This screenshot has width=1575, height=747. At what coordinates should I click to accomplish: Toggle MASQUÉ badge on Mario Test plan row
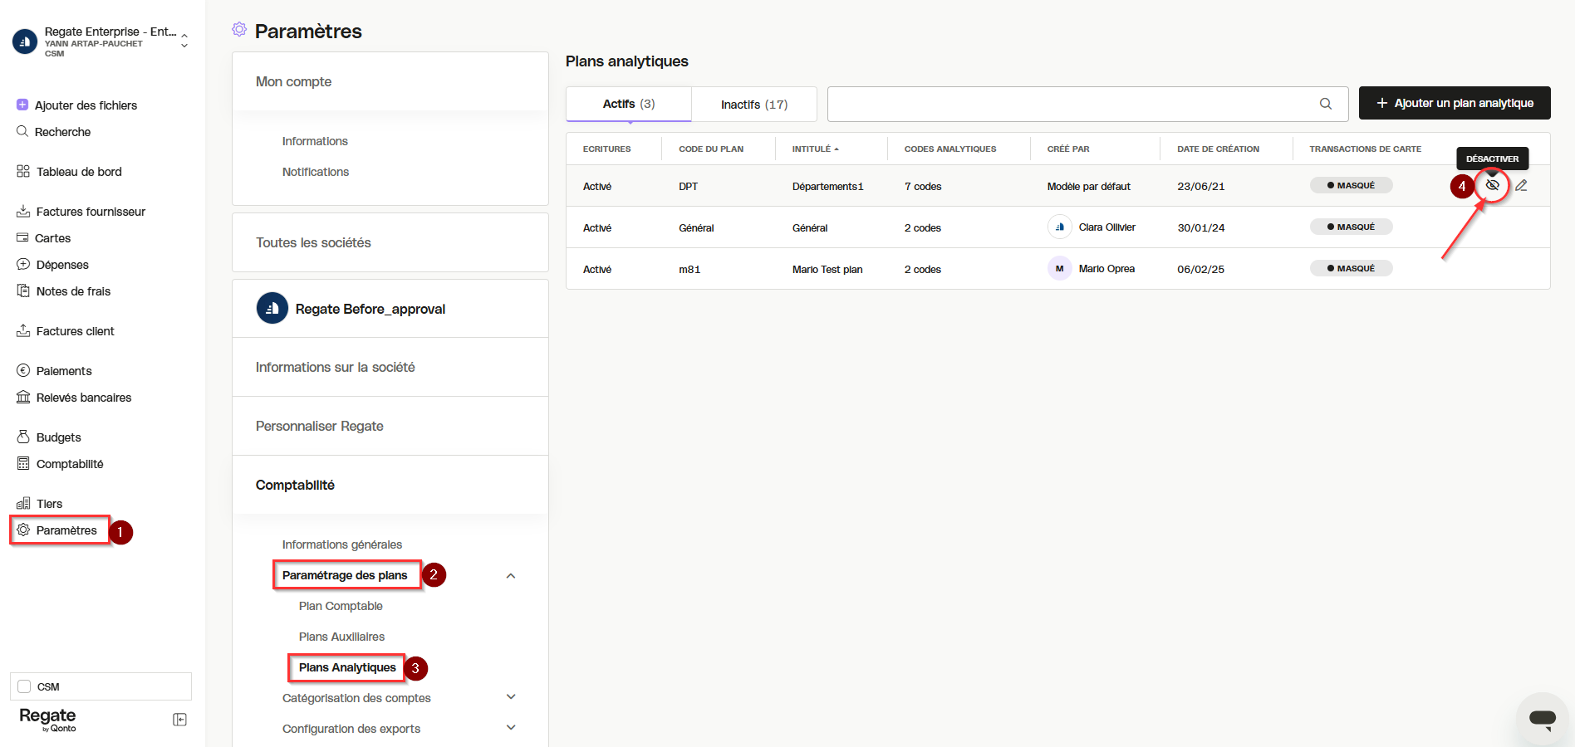1352,268
